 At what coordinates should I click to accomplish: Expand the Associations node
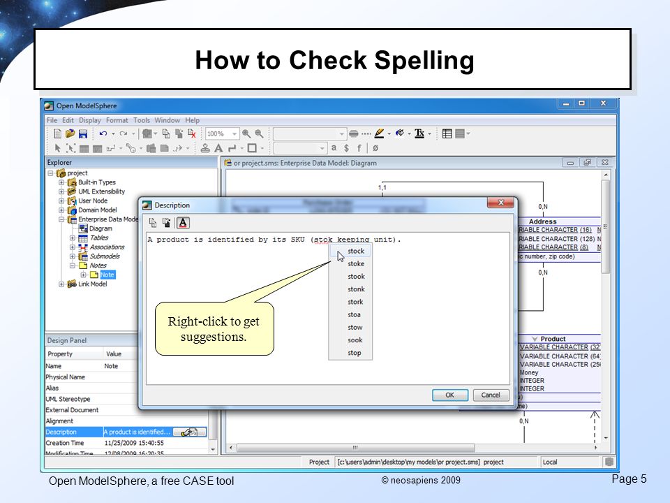pyautogui.click(x=73, y=247)
